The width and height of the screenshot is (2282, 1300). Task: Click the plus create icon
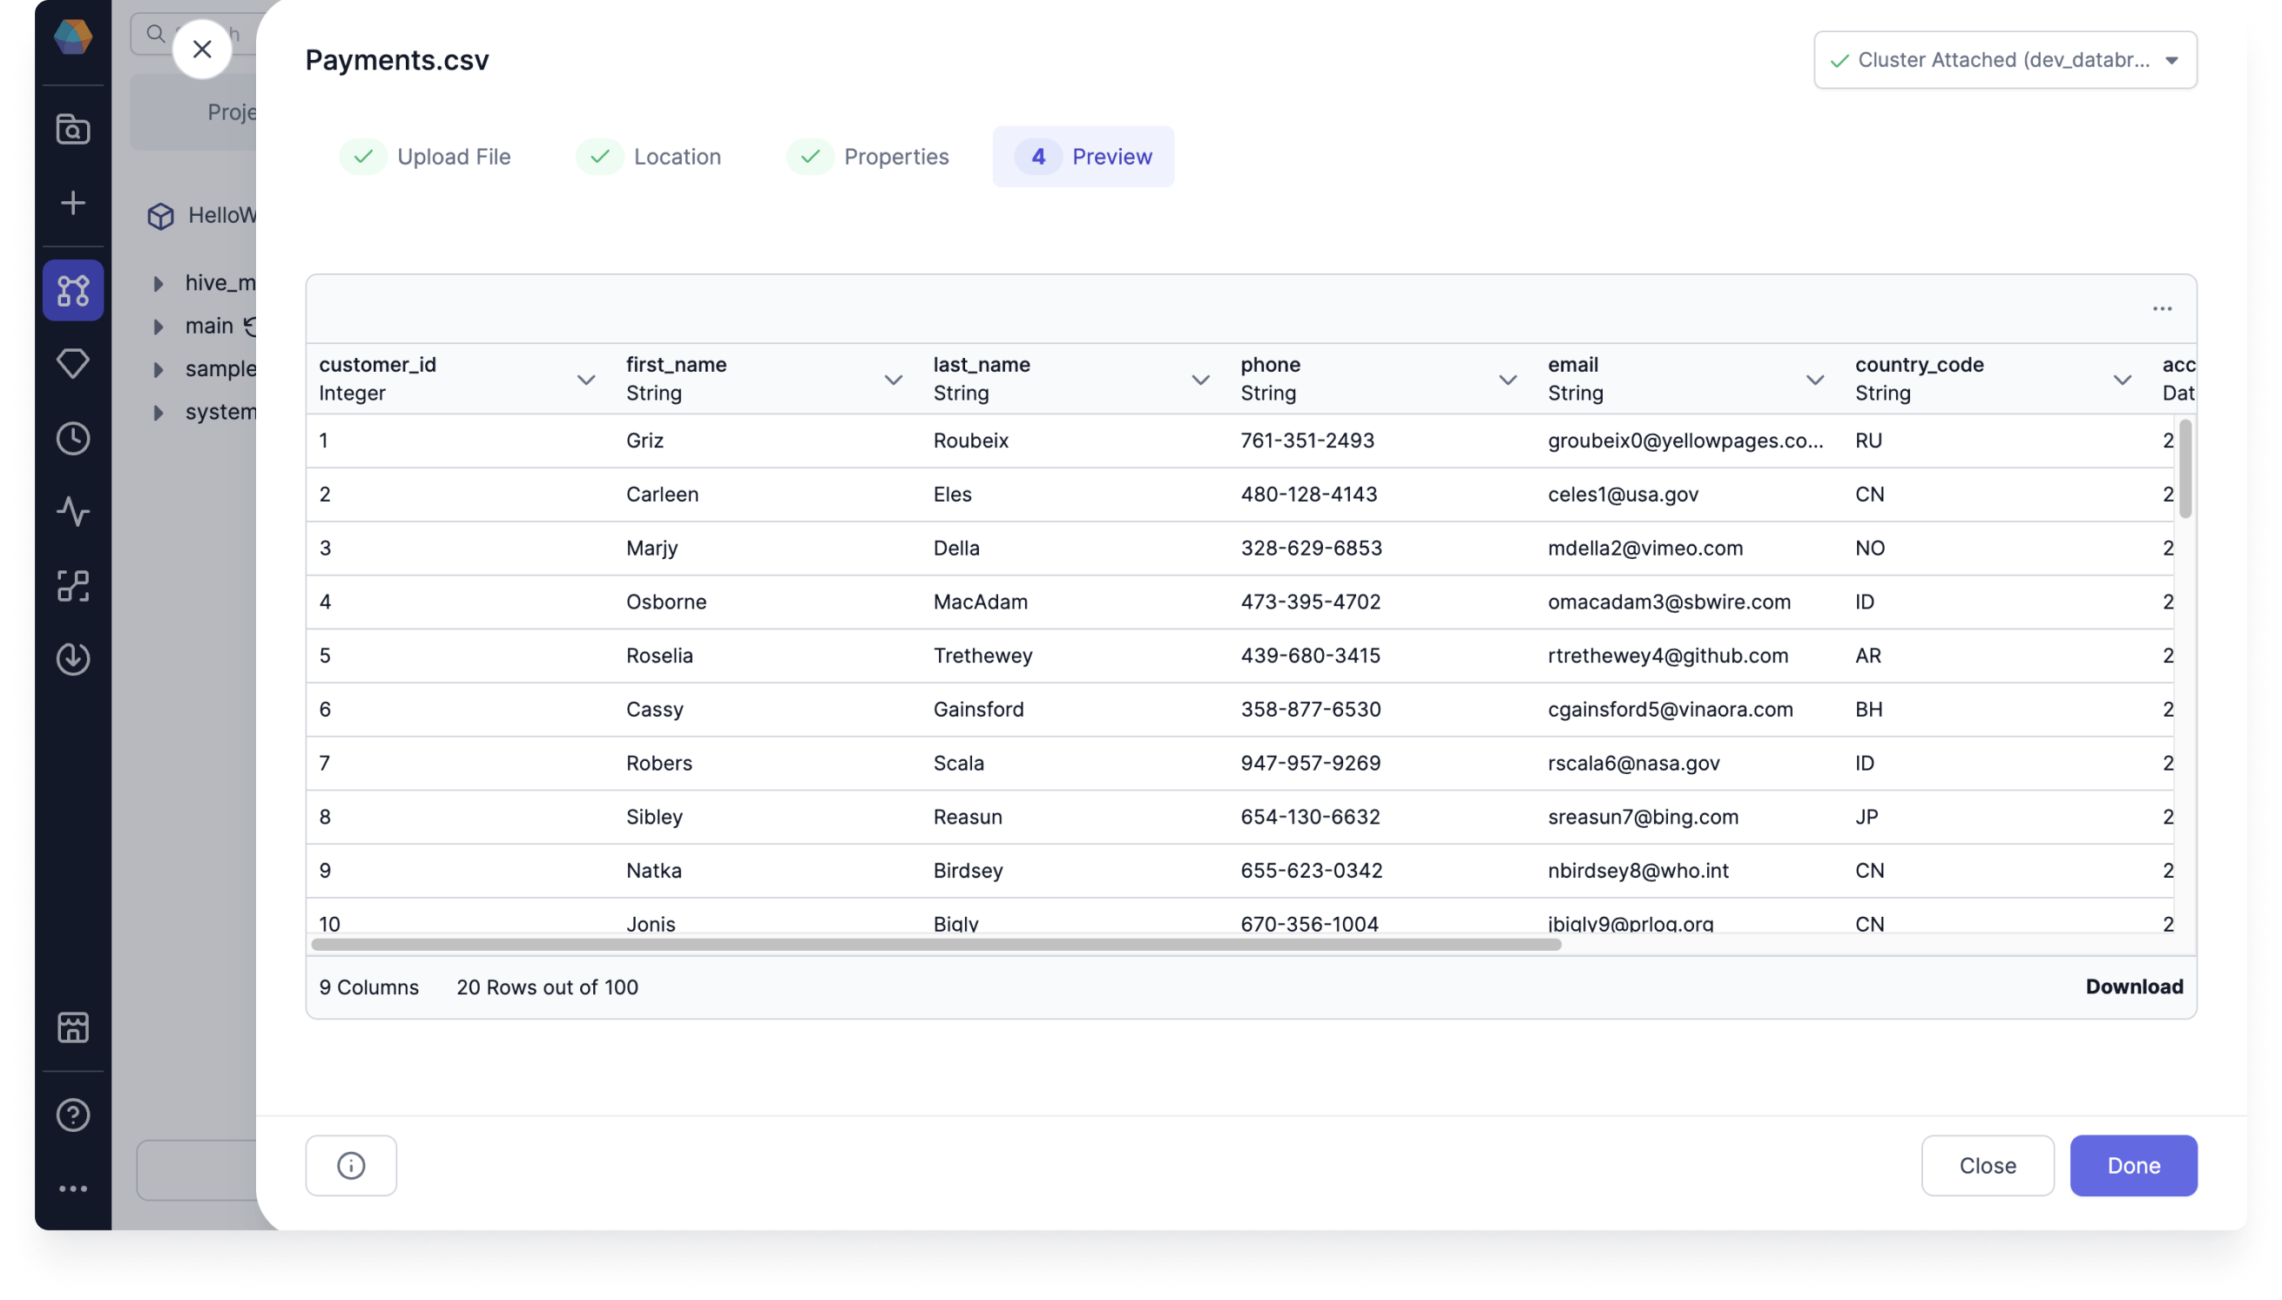[x=72, y=203]
